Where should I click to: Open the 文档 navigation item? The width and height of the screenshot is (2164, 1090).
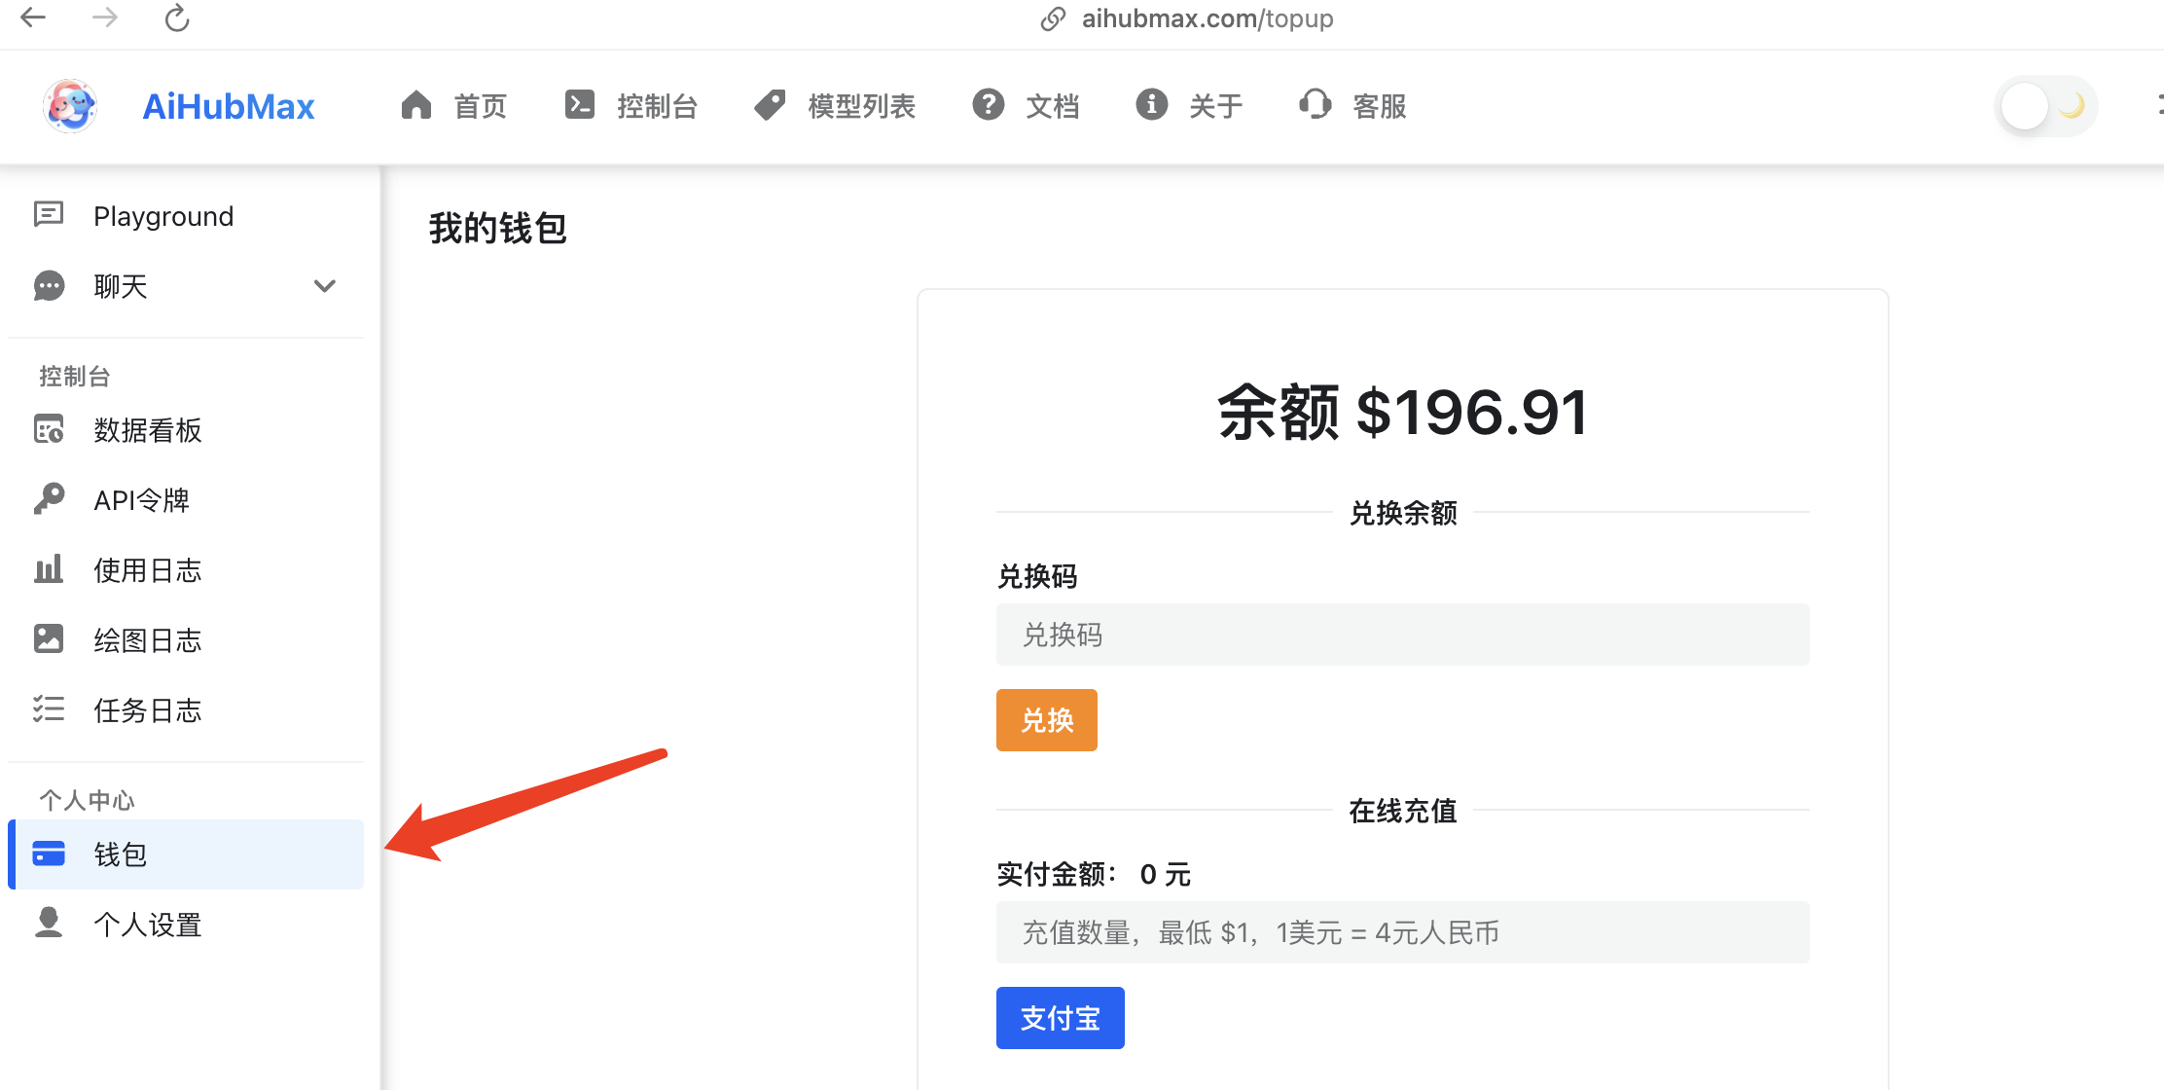point(1027,106)
